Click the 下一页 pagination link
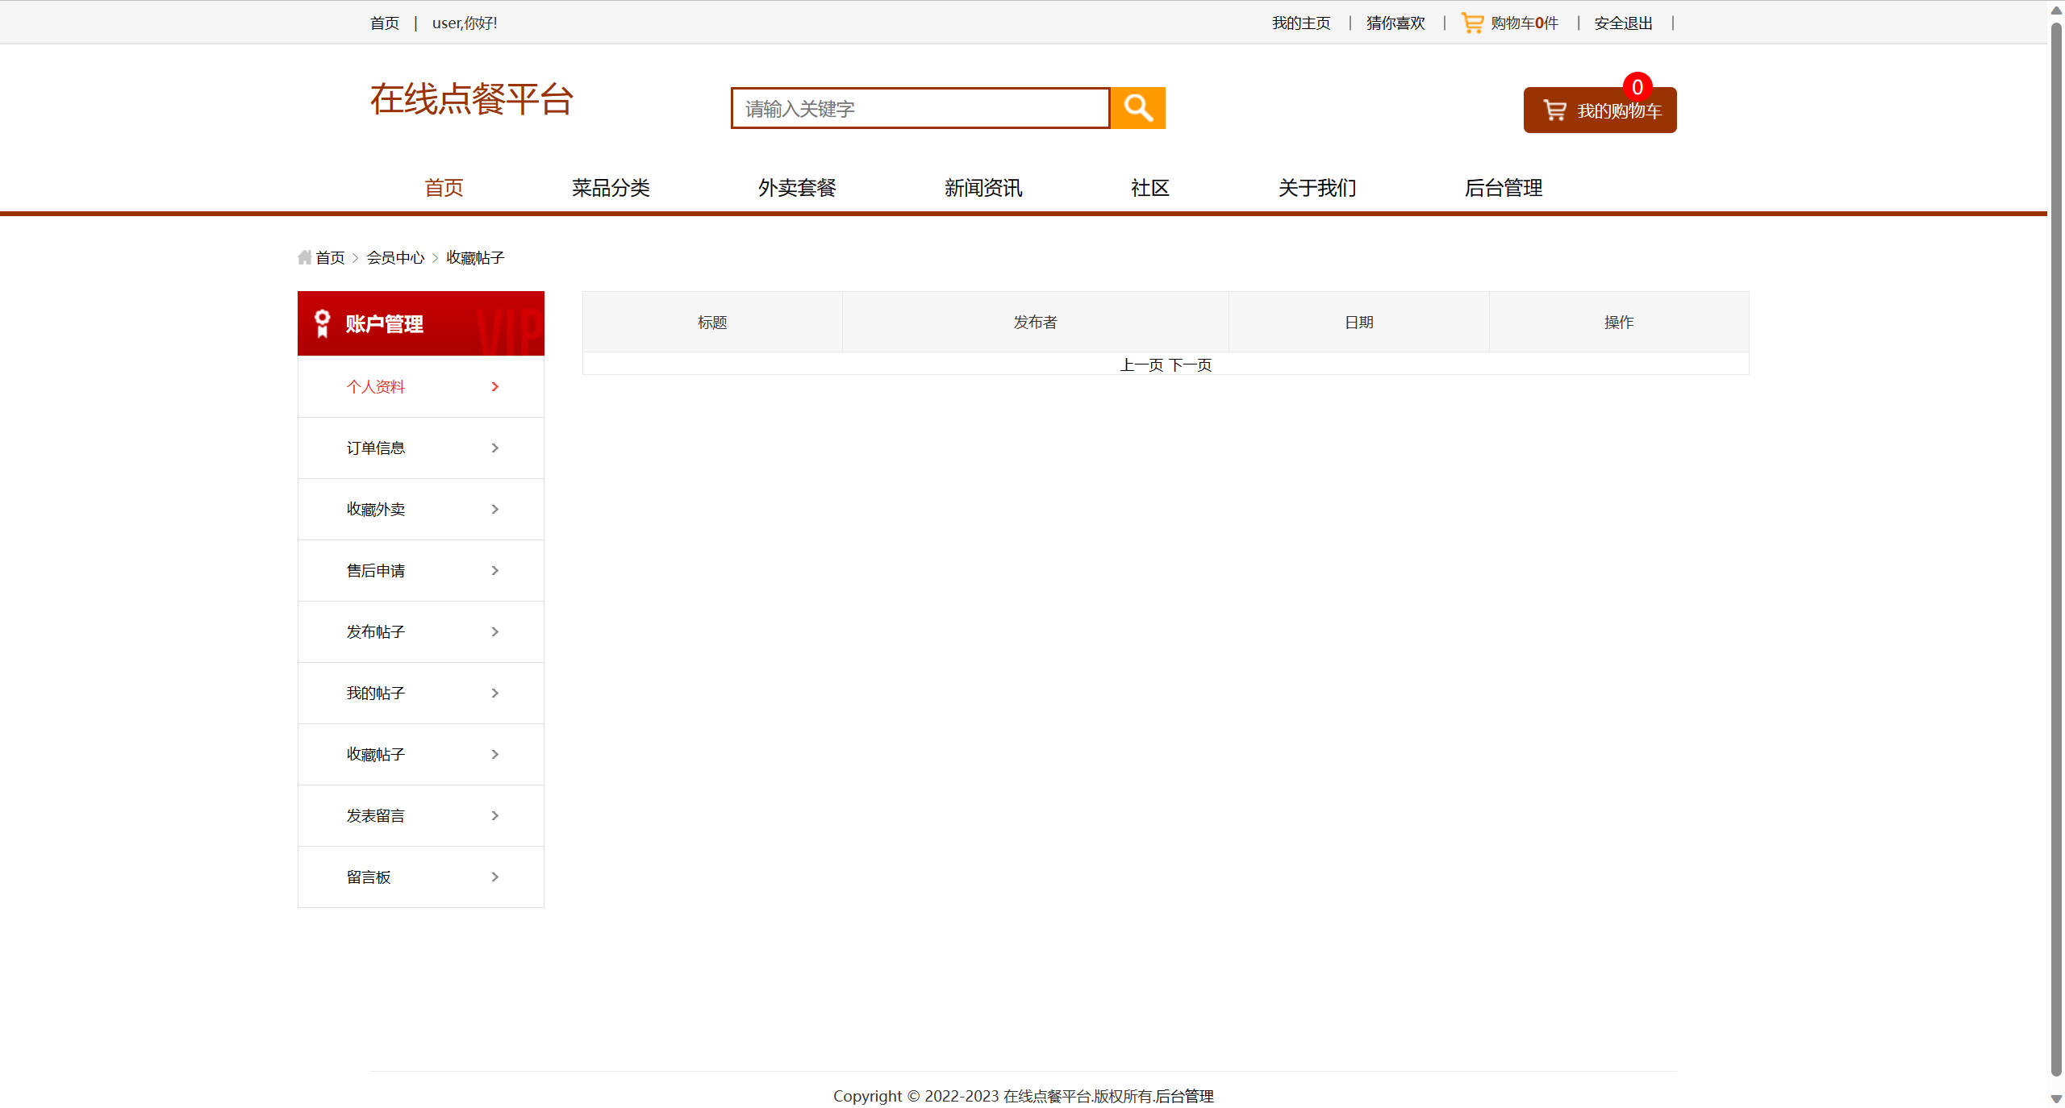The image size is (2065, 1108). point(1191,364)
